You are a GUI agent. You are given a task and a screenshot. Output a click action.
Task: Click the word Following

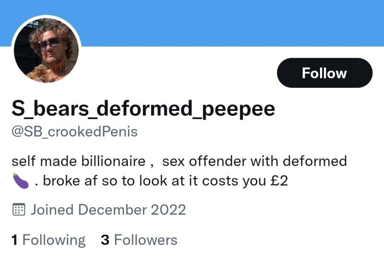coord(54,240)
